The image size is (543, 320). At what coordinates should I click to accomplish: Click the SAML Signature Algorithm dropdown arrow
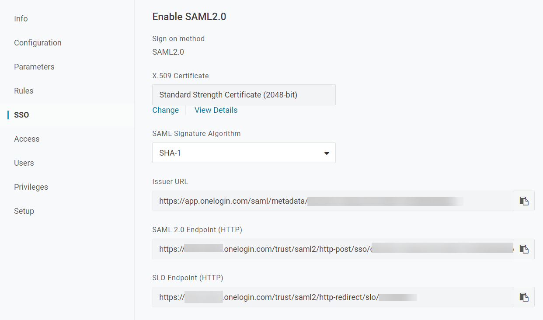click(326, 153)
